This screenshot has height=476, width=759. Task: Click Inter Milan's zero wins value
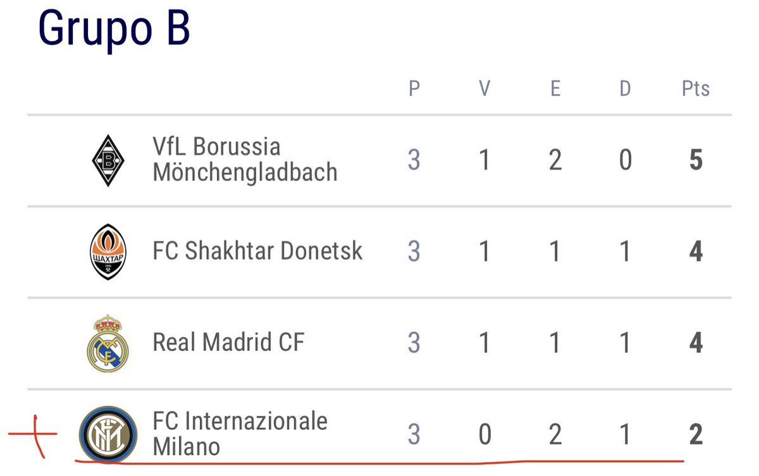pos(484,435)
